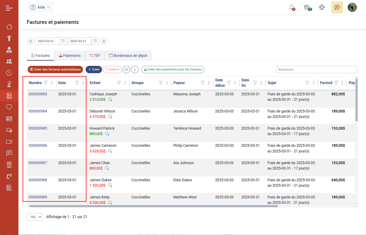
Task: Click the home icon in sidebar
Action: [x=9, y=27]
